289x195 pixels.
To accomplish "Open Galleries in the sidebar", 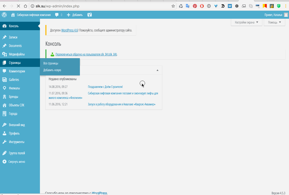I will coord(20,80).
